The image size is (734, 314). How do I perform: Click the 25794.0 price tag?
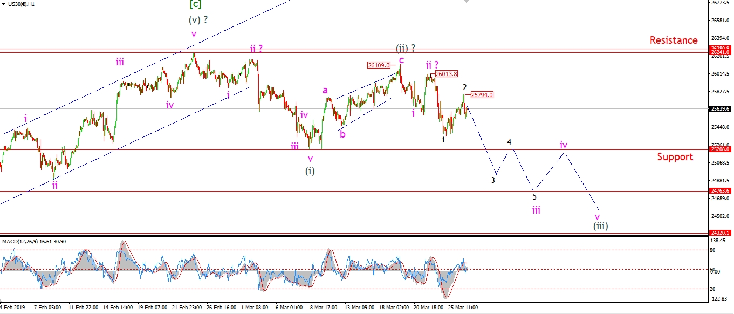click(482, 95)
